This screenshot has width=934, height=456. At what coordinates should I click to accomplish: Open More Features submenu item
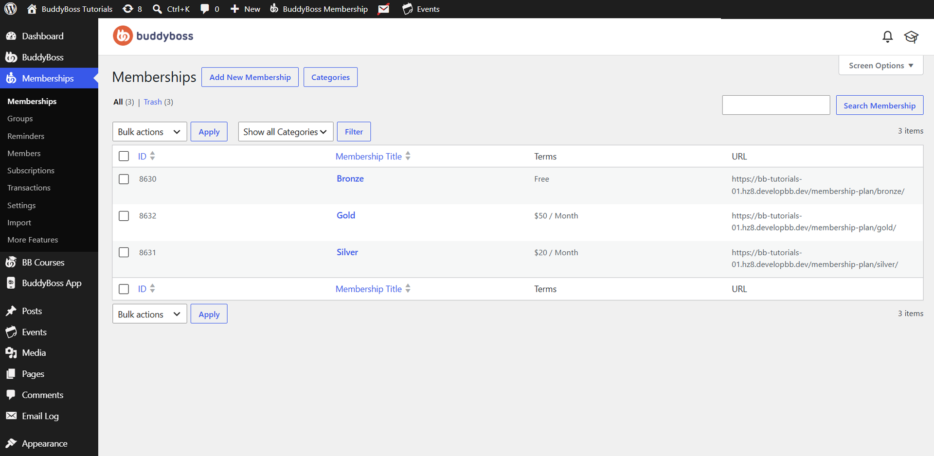pyautogui.click(x=33, y=240)
